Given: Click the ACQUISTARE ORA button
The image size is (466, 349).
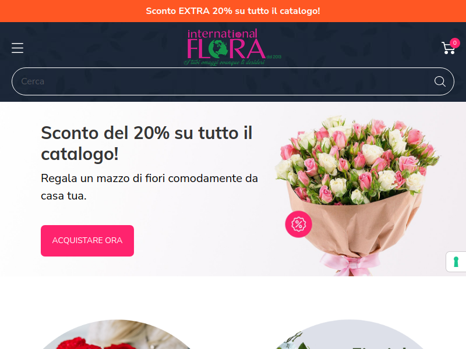Looking at the screenshot, I should (87, 241).
